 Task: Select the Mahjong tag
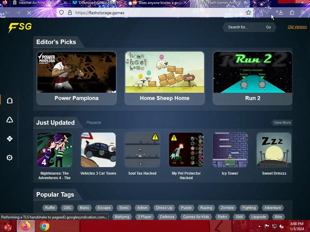point(122,217)
